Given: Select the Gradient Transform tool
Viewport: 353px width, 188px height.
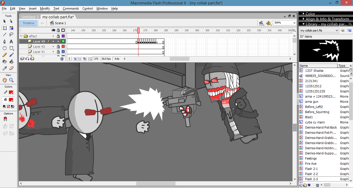Looking at the screenshot, I should click(11, 28).
